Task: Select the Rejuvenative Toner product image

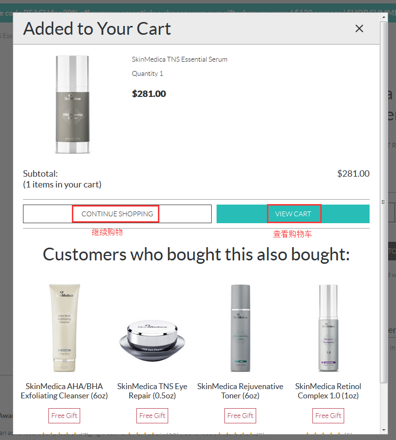Action: pos(240,328)
